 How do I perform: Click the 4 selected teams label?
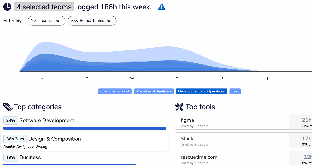point(44,7)
